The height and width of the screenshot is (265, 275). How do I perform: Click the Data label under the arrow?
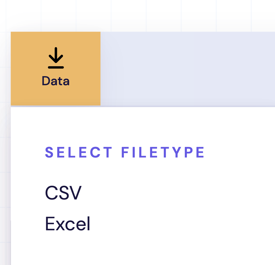tap(56, 81)
